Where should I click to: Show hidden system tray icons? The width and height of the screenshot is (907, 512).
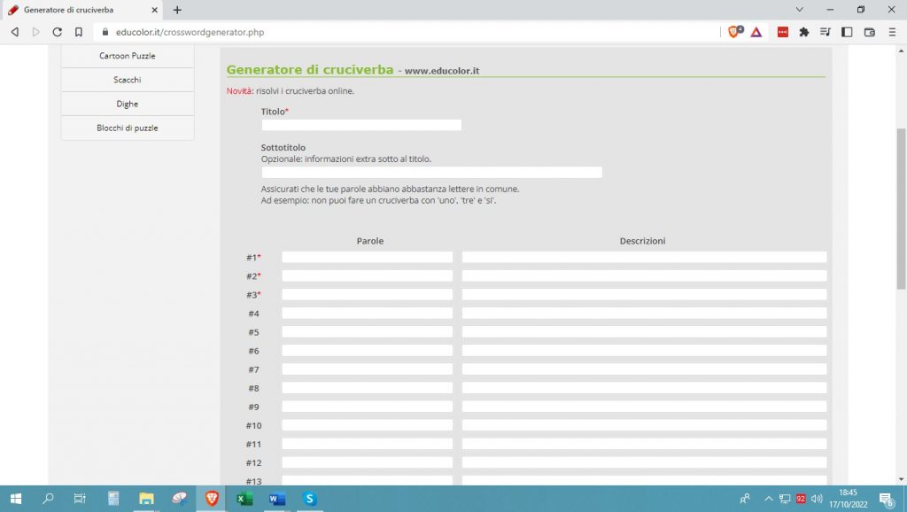tap(769, 499)
